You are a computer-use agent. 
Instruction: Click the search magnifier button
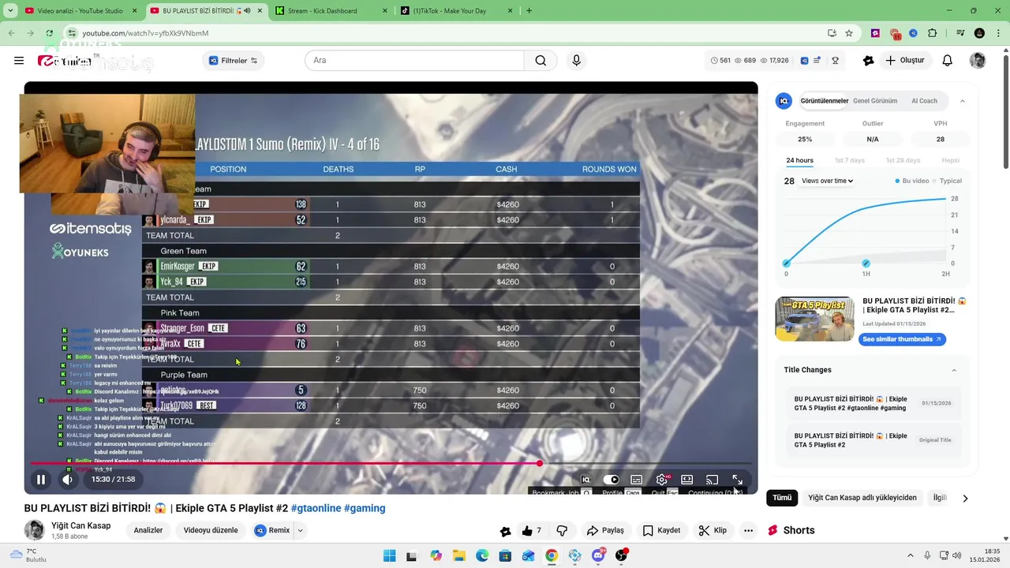541,61
